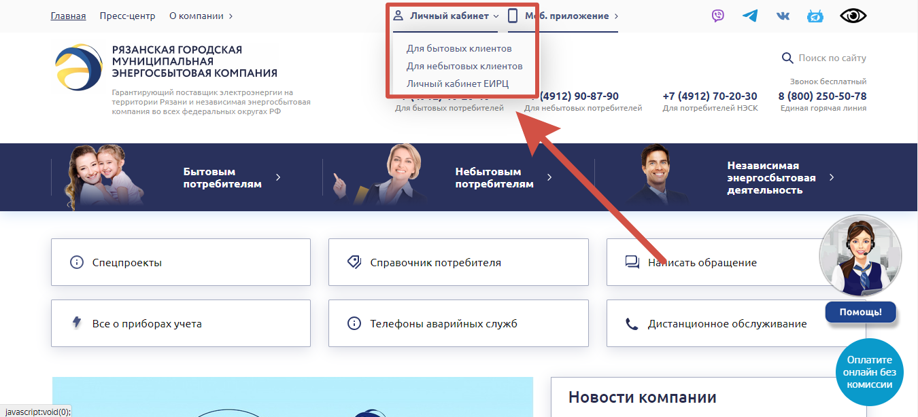This screenshot has height=417, width=918.
Task: Open the Viber social icon
Action: coord(718,16)
